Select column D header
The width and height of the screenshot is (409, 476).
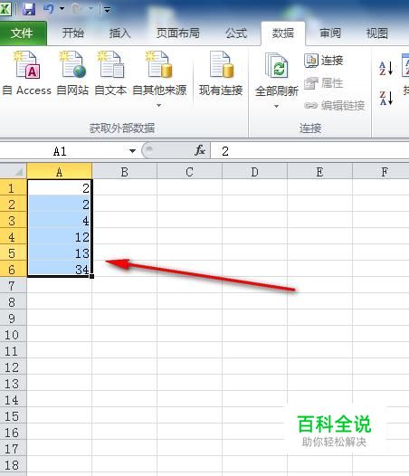tap(254, 172)
